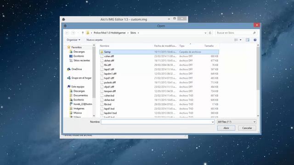294x165 pixels.
Task: Expand the address bar history dropdown
Action: pos(205,33)
